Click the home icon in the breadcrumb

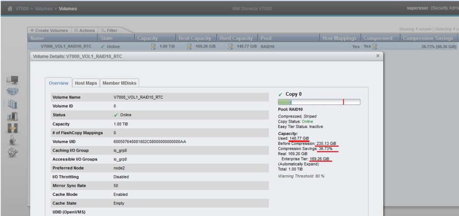9,8
